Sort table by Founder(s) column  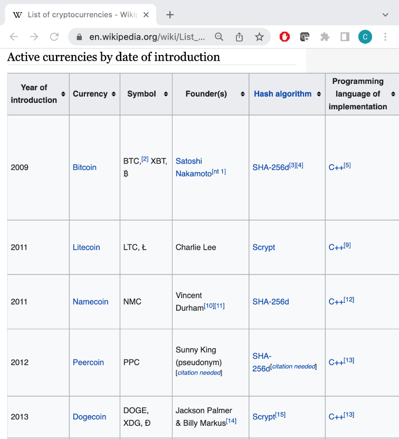click(x=242, y=94)
